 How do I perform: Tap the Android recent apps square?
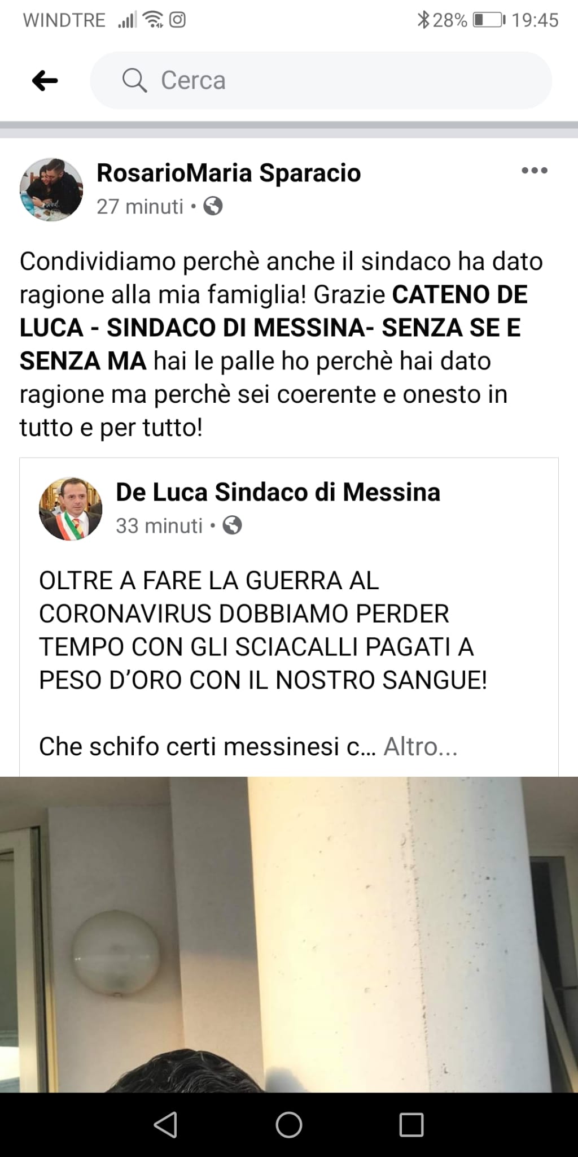coord(411,1124)
